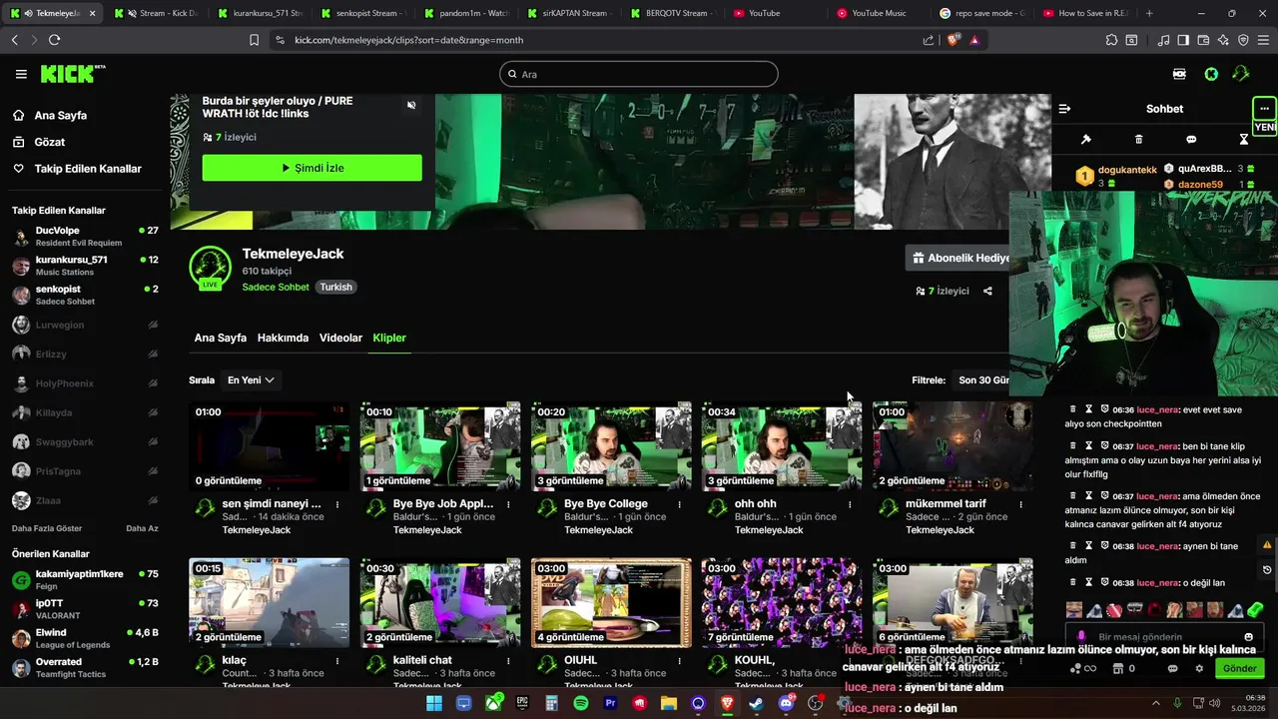Open options for the "ohh ohh" clip
Viewport: 1278px width, 719px height.
tap(850, 504)
